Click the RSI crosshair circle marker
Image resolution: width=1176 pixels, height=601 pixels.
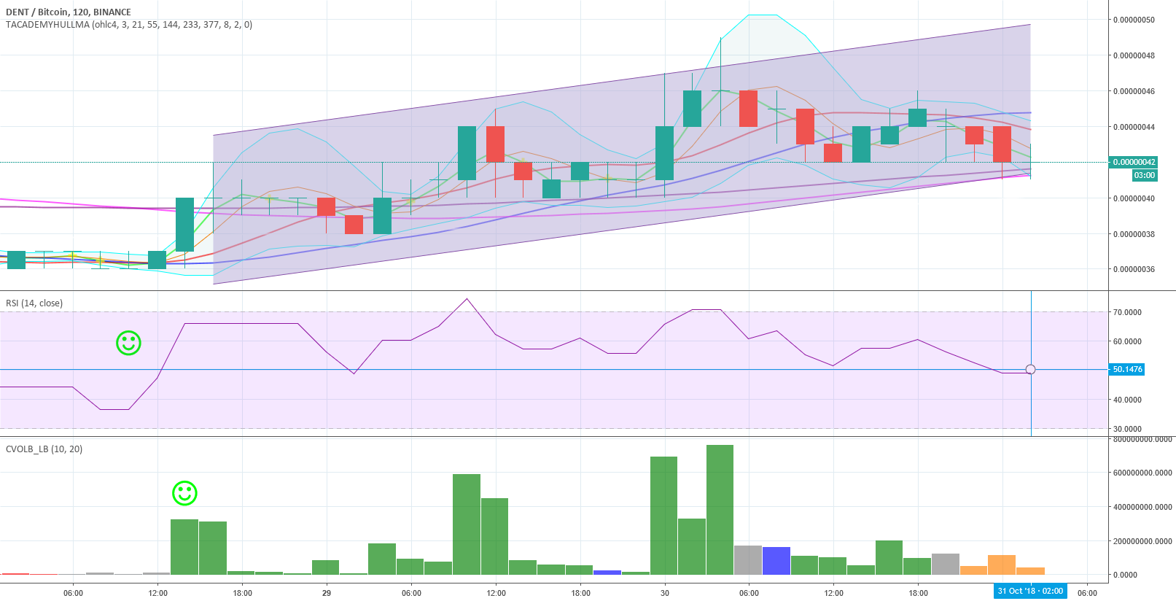pos(1030,370)
